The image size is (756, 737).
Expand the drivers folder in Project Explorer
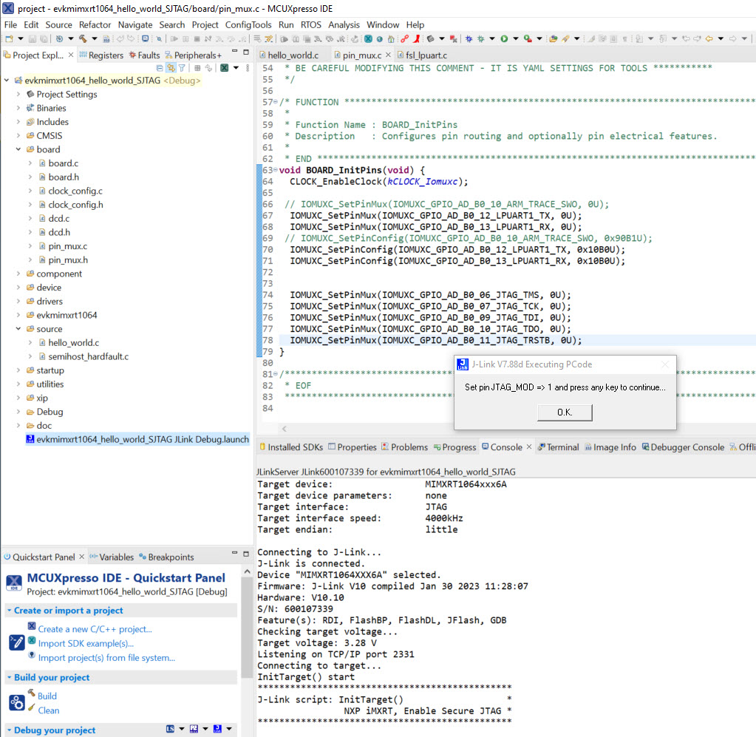coord(18,301)
